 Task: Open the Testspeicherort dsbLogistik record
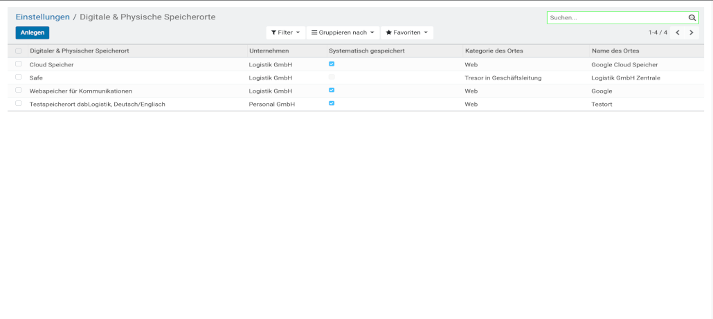(x=97, y=104)
